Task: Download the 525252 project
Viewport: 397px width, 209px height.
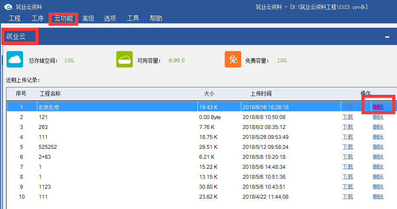Action: click(348, 147)
